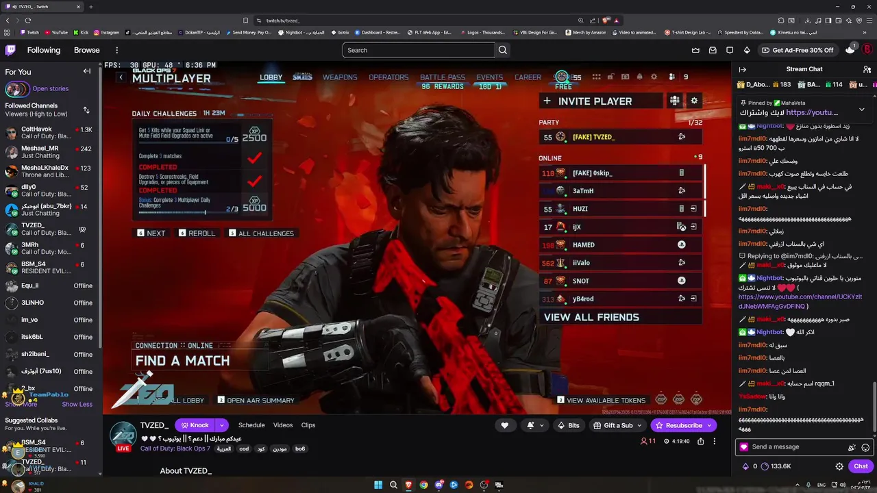Image resolution: width=877 pixels, height=493 pixels.
Task: Click the Bits button
Action: click(x=568, y=425)
